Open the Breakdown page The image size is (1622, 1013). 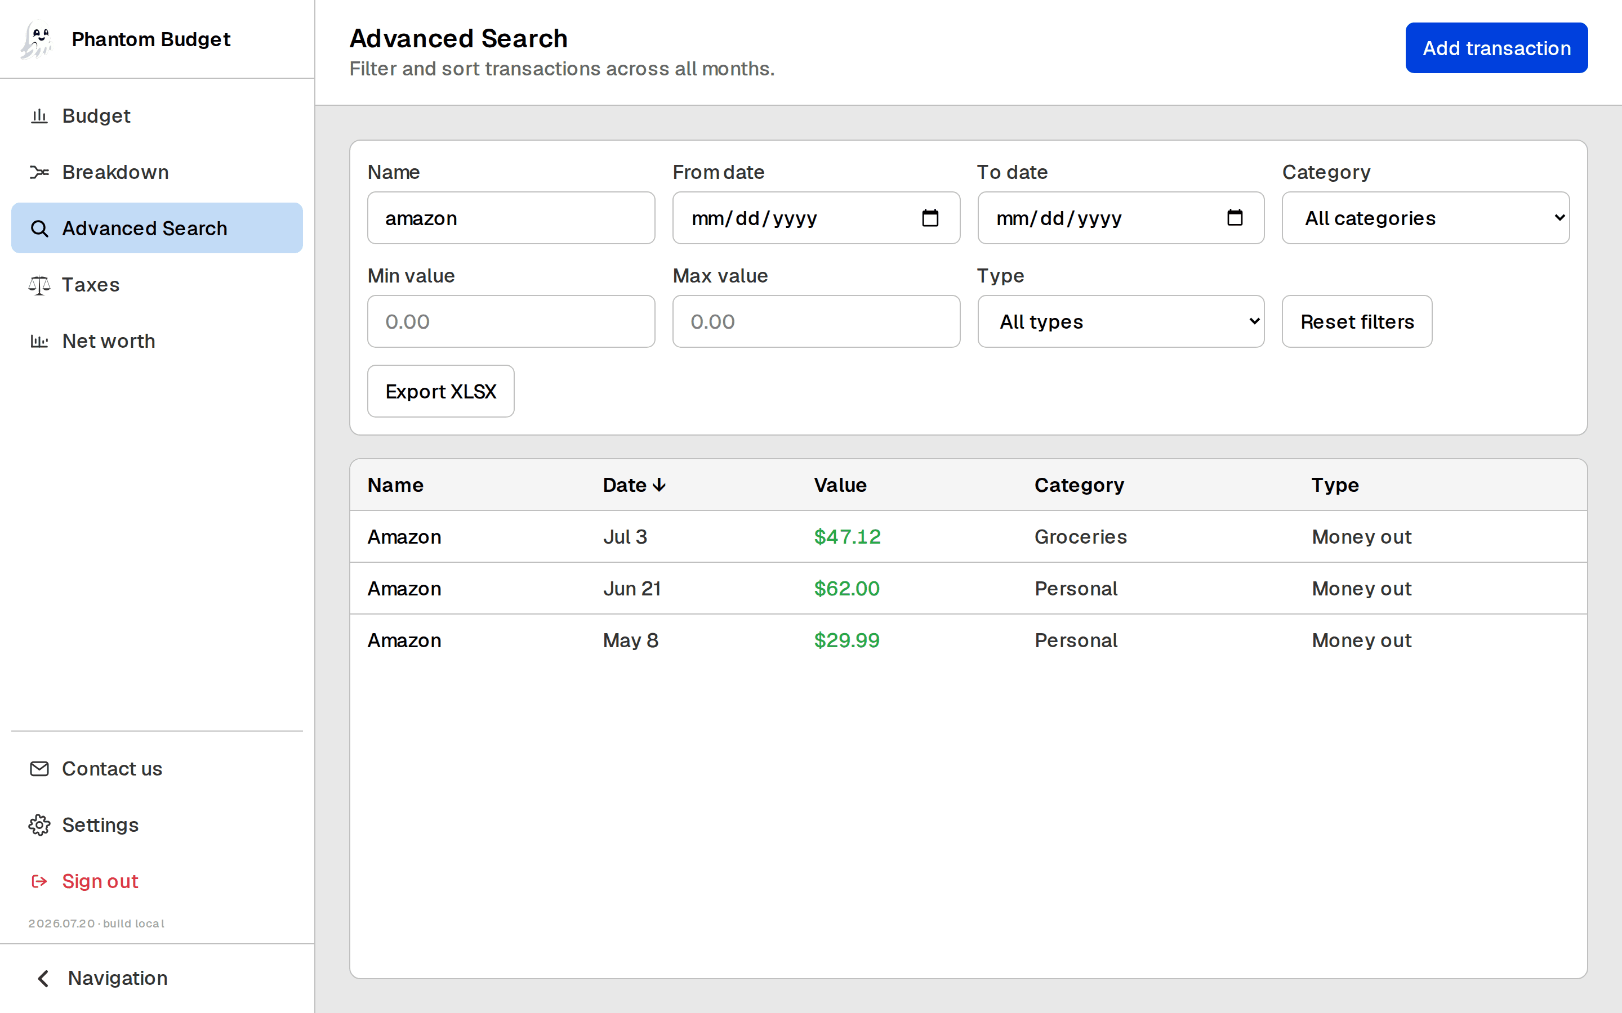coord(157,172)
